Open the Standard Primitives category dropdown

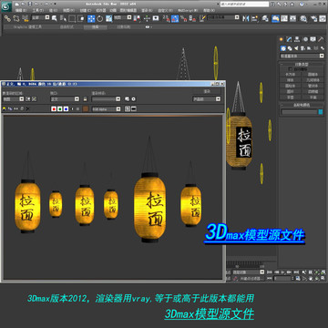tap(302, 56)
